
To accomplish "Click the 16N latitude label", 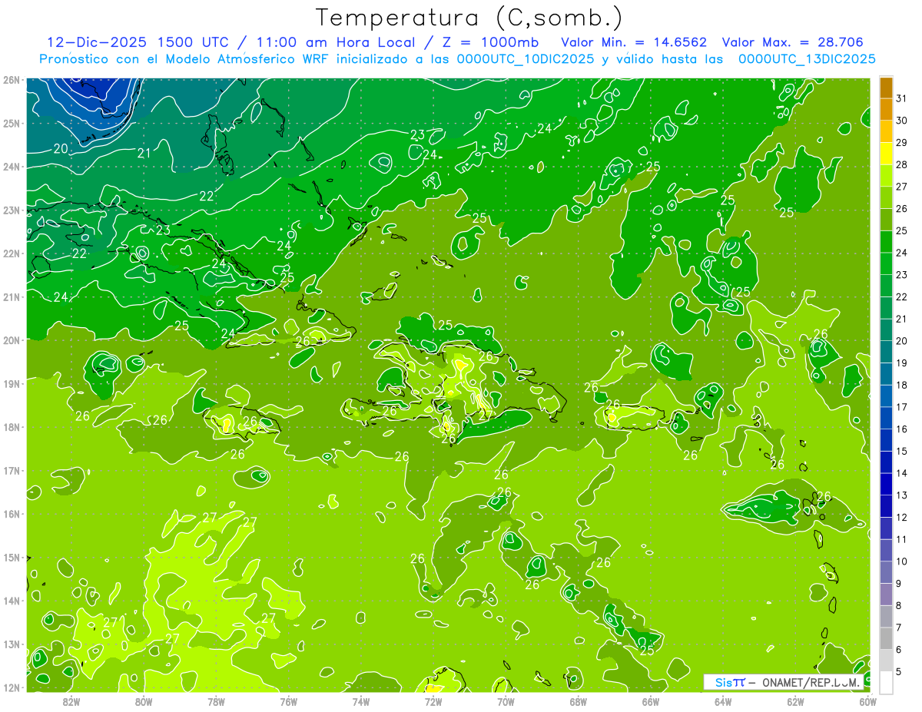I will 12,514.
